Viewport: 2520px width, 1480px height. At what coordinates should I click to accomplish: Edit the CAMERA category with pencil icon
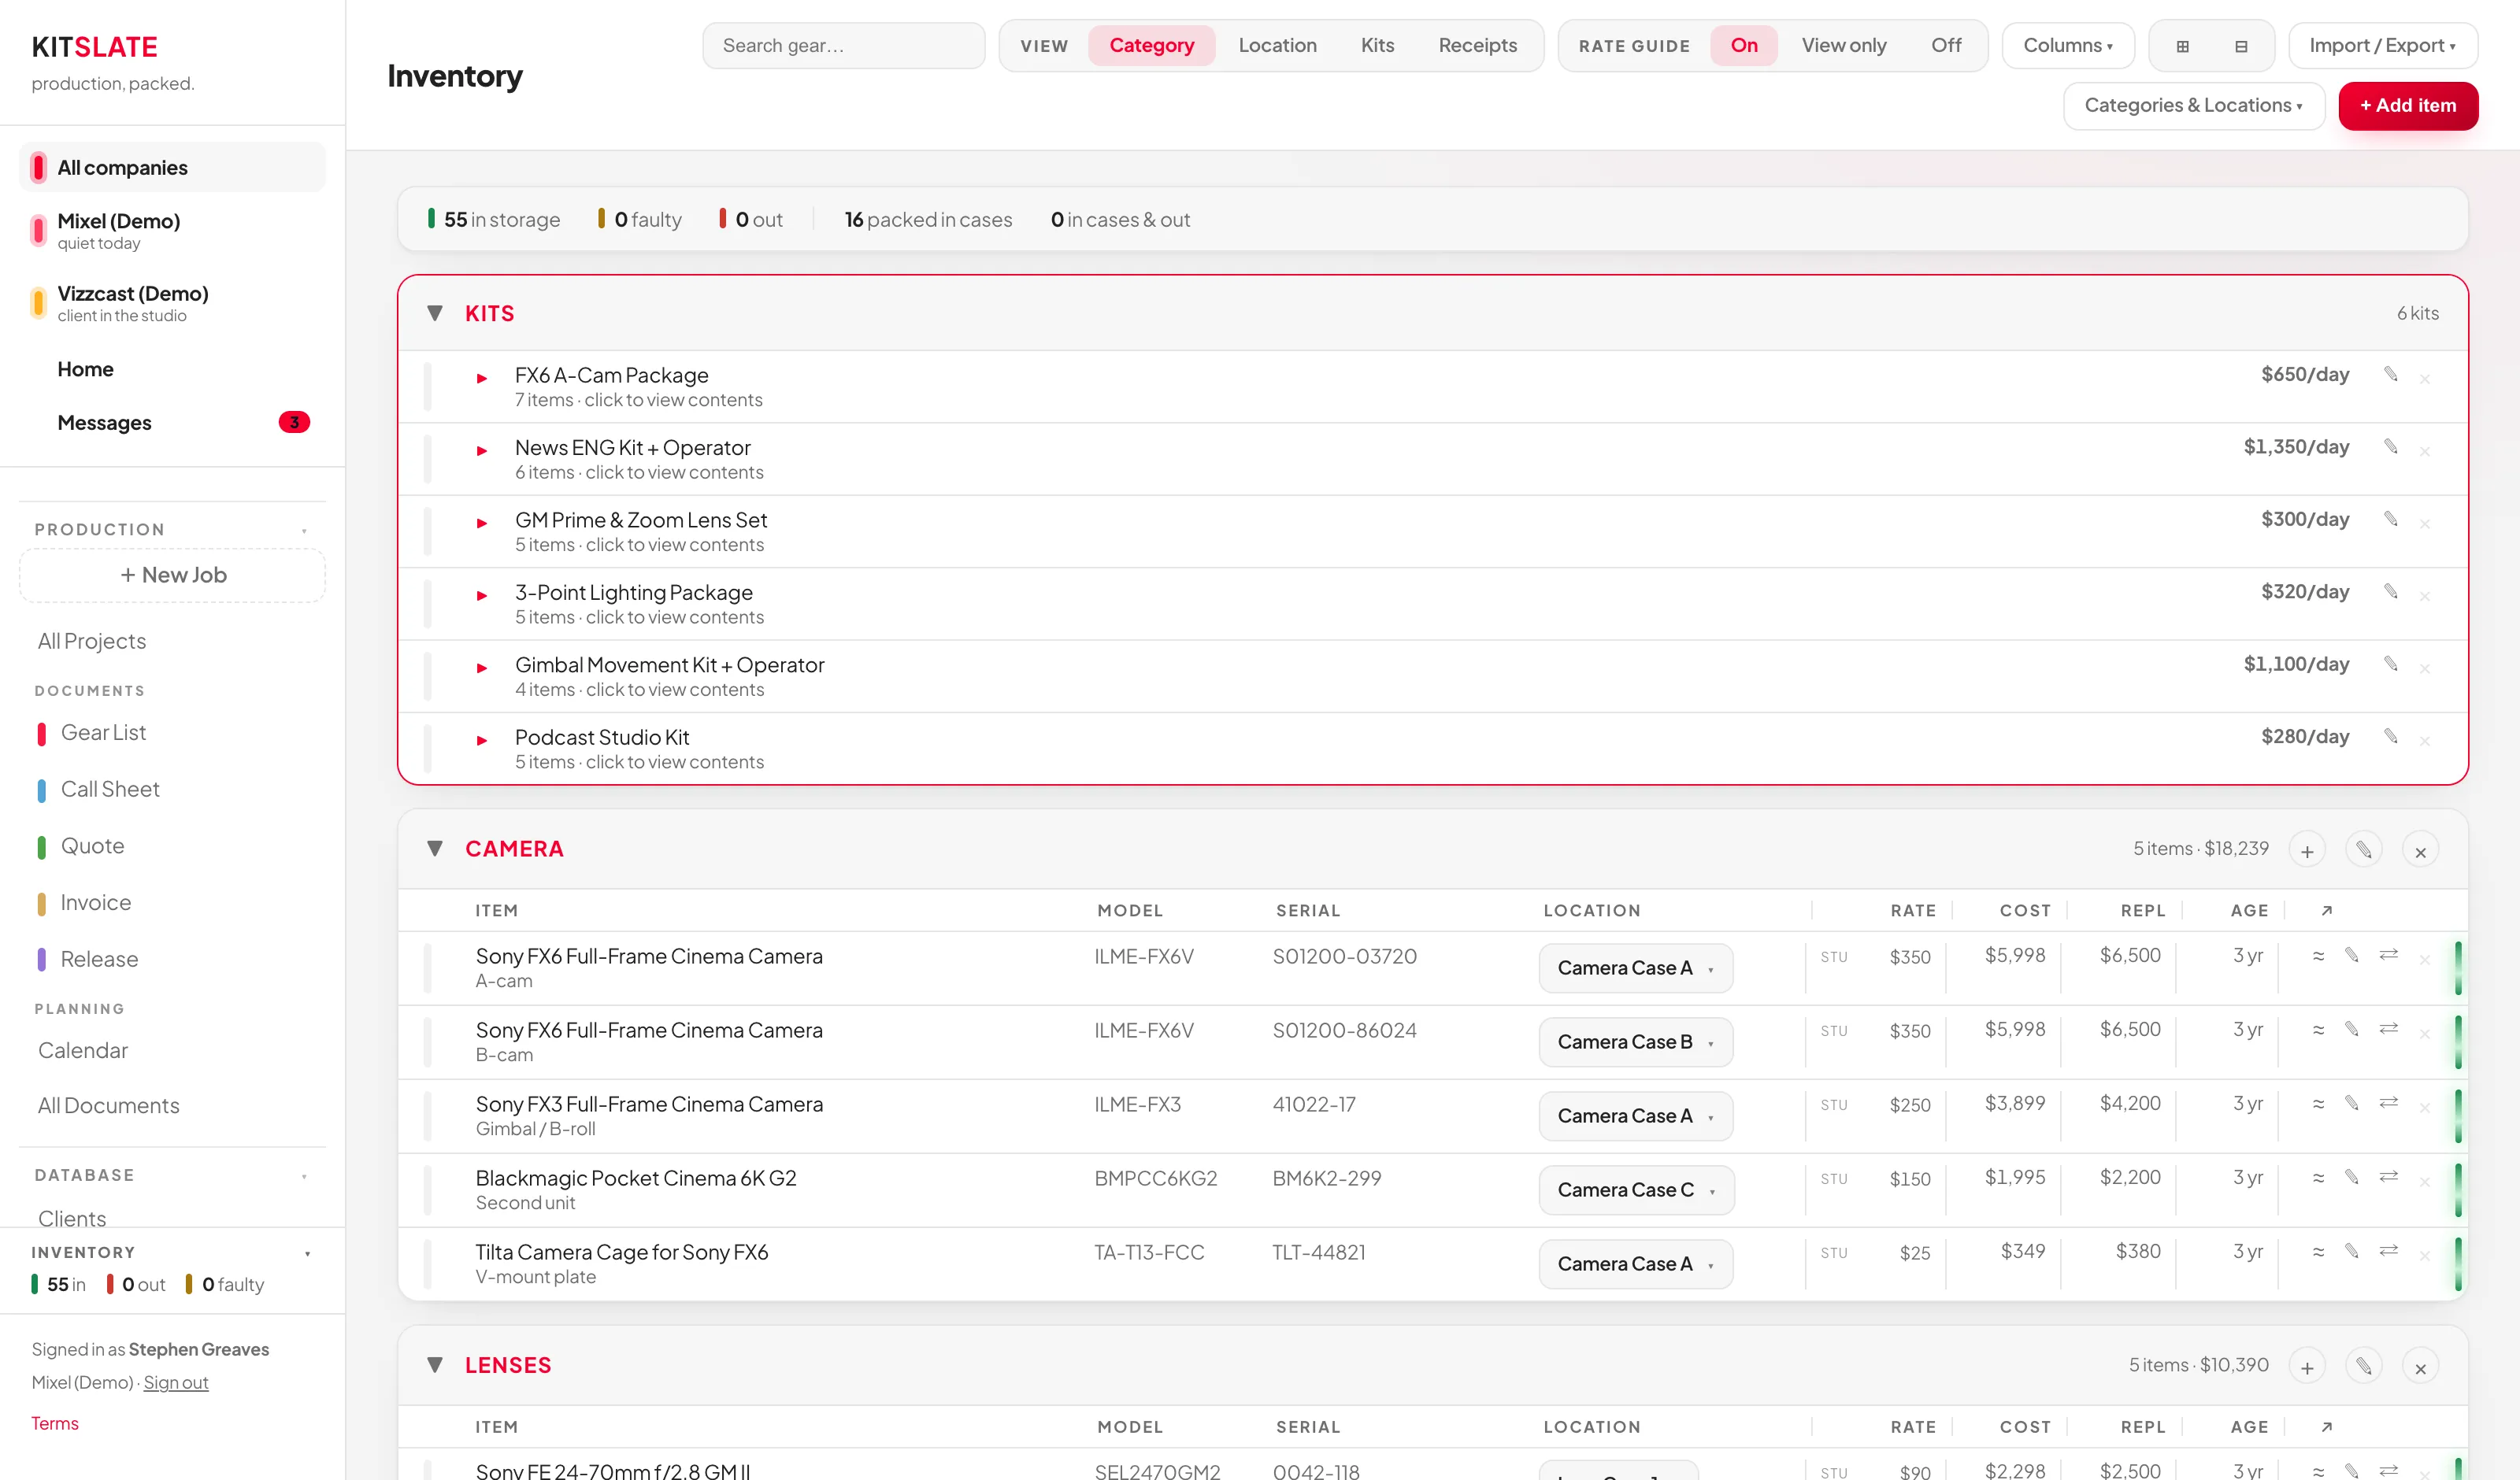point(2364,850)
